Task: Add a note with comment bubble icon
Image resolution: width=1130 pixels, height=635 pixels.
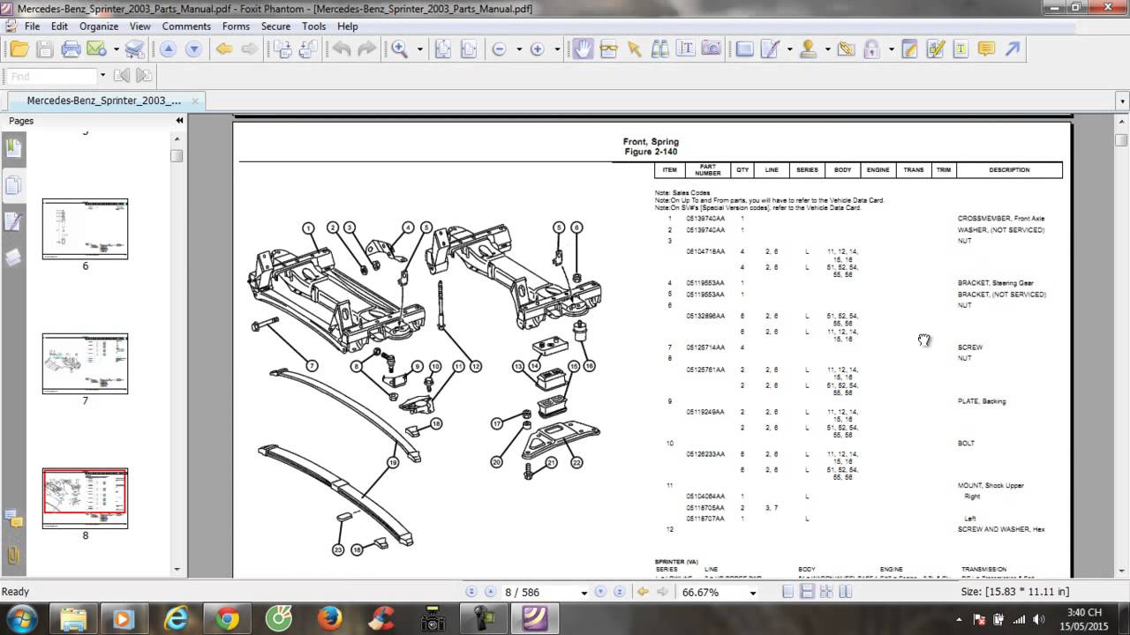Action: (x=987, y=49)
